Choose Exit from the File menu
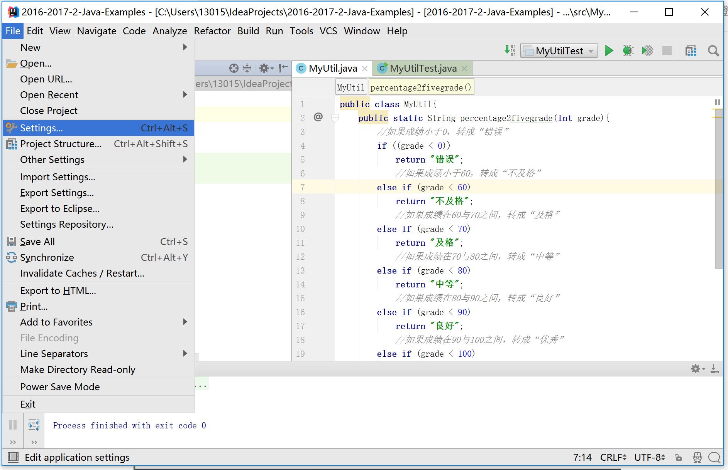The height and width of the screenshot is (470, 728). tap(98, 404)
